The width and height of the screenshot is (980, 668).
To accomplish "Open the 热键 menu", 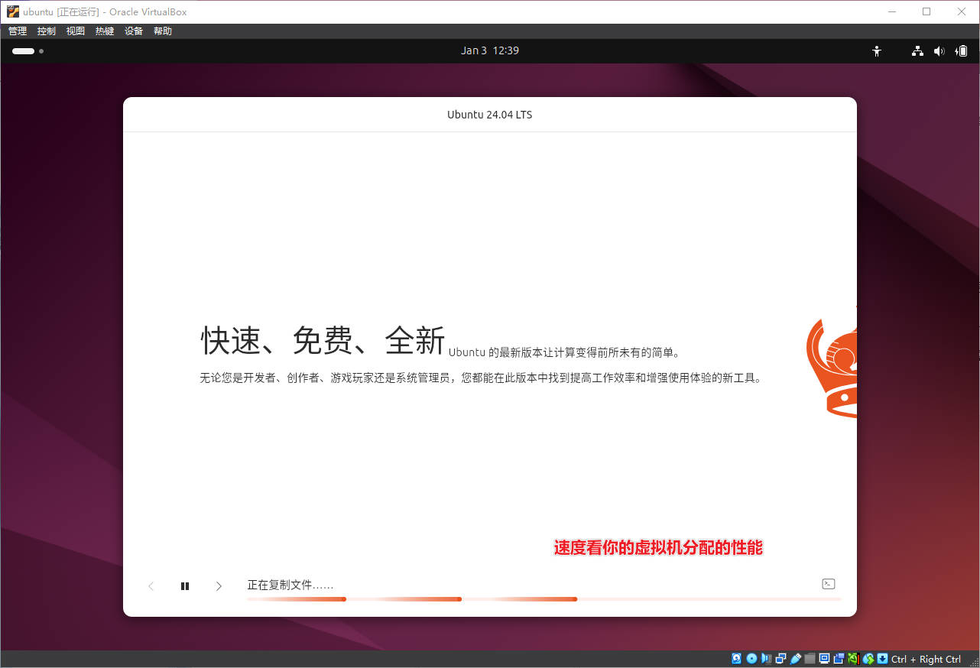I will (x=105, y=31).
